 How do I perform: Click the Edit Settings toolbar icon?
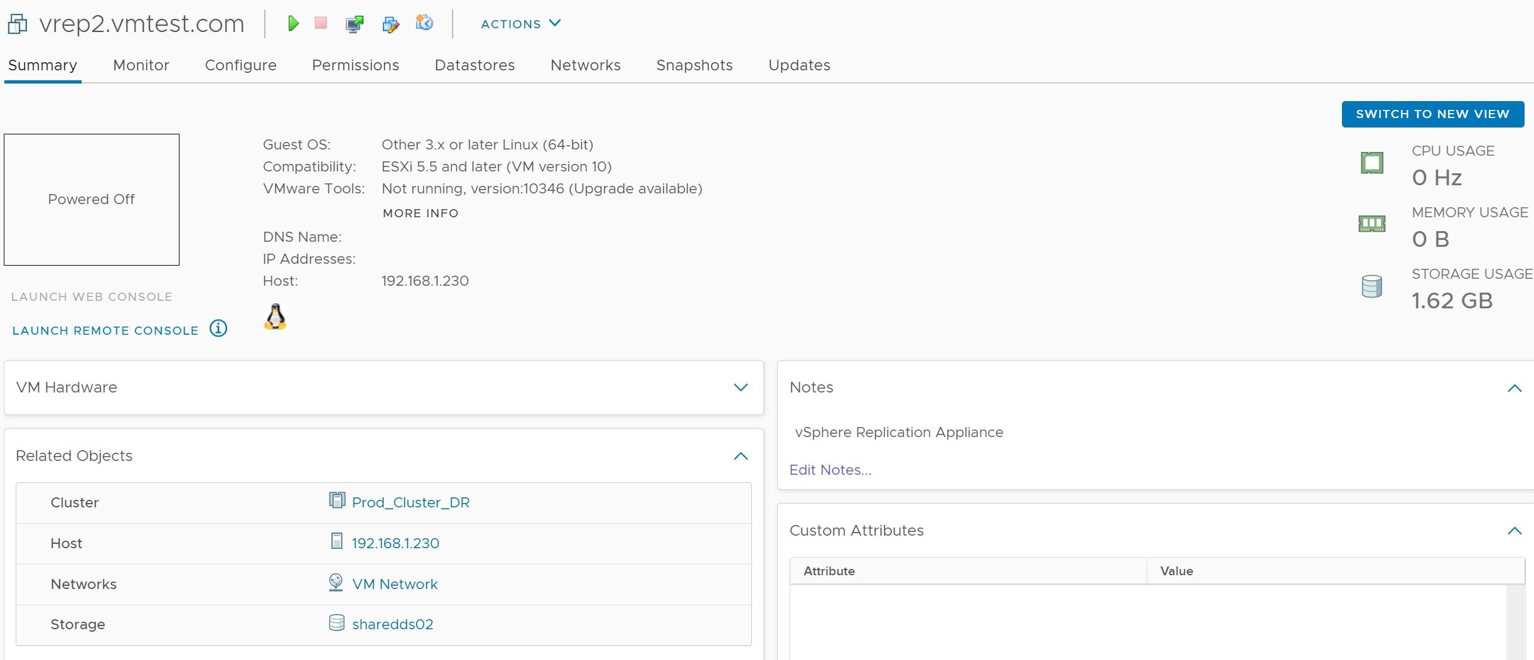click(x=390, y=24)
